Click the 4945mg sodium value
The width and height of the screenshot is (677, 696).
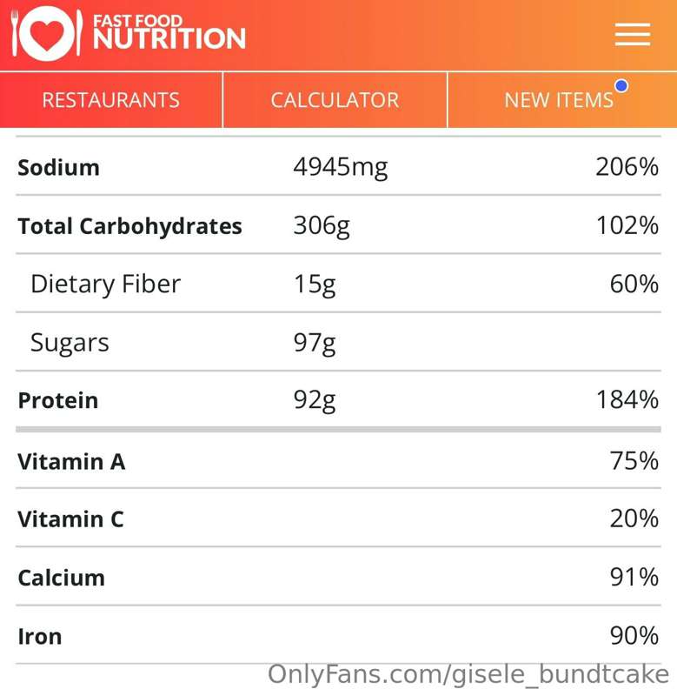340,168
